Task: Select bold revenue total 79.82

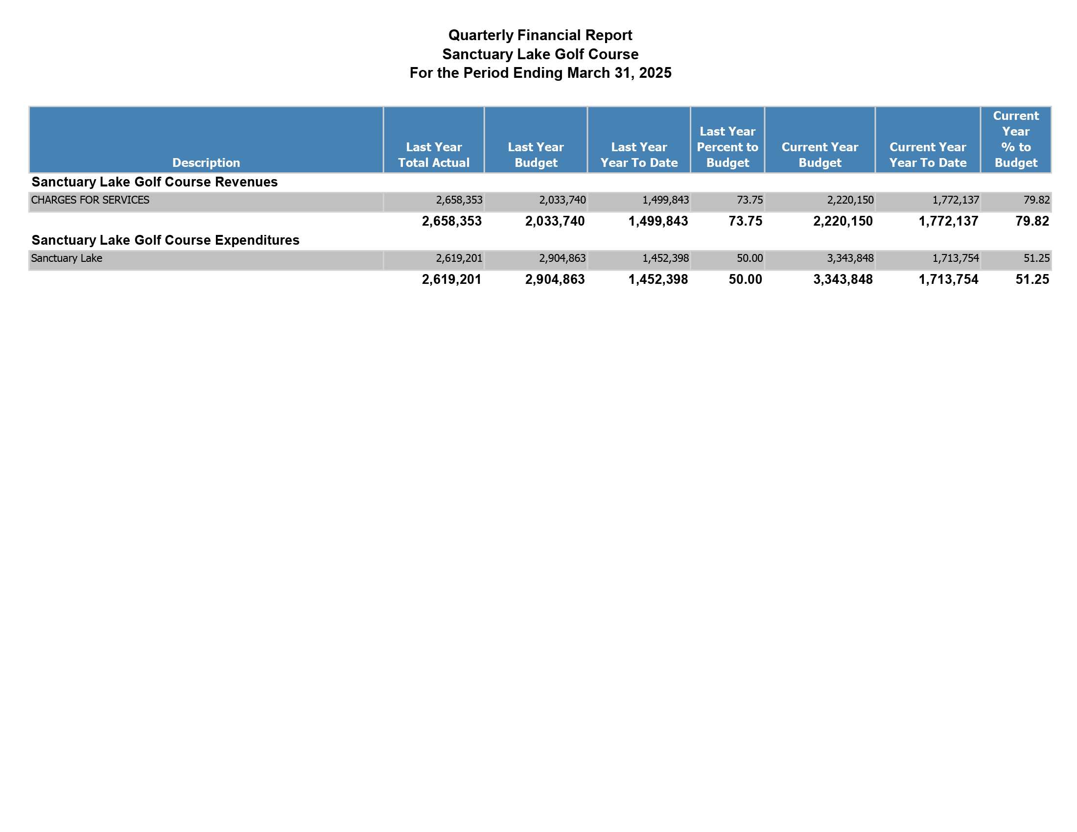Action: (x=1032, y=221)
